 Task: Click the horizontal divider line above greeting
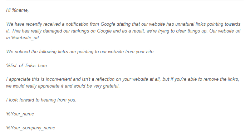[125, 0]
